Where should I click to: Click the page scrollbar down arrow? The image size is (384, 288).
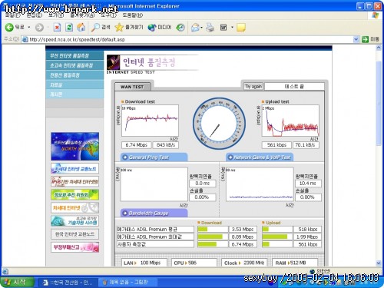click(x=379, y=263)
